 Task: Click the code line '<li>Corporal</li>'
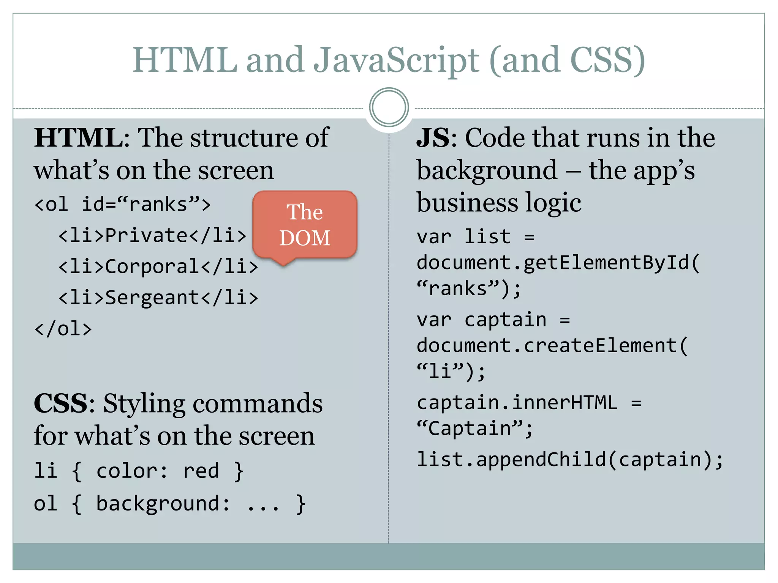coord(158,266)
